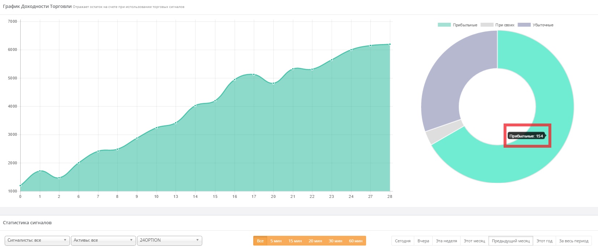Show За весь период statistics
This screenshot has width=598, height=247.
pos(574,241)
